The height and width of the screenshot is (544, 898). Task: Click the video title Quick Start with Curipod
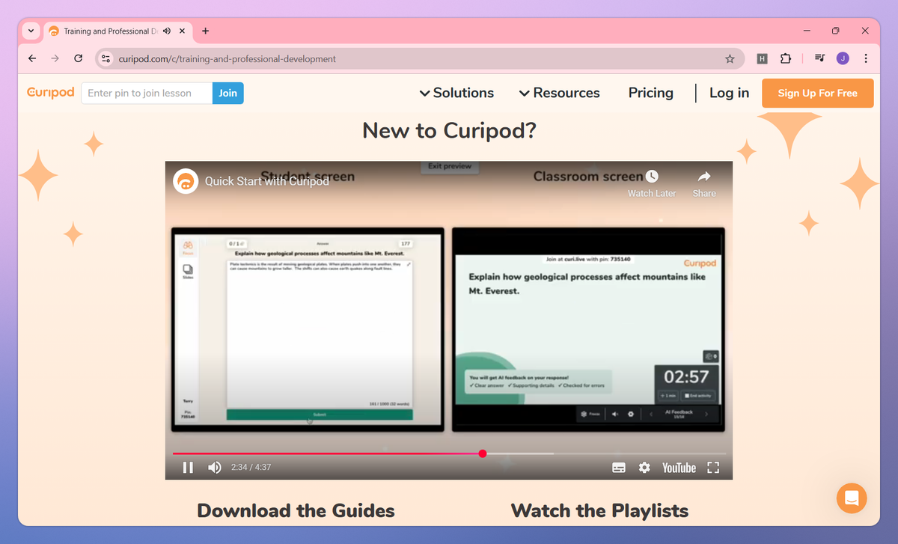pyautogui.click(x=267, y=181)
